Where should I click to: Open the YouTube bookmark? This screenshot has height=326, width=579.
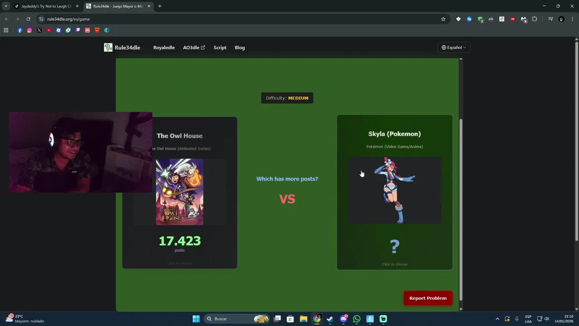point(49,30)
